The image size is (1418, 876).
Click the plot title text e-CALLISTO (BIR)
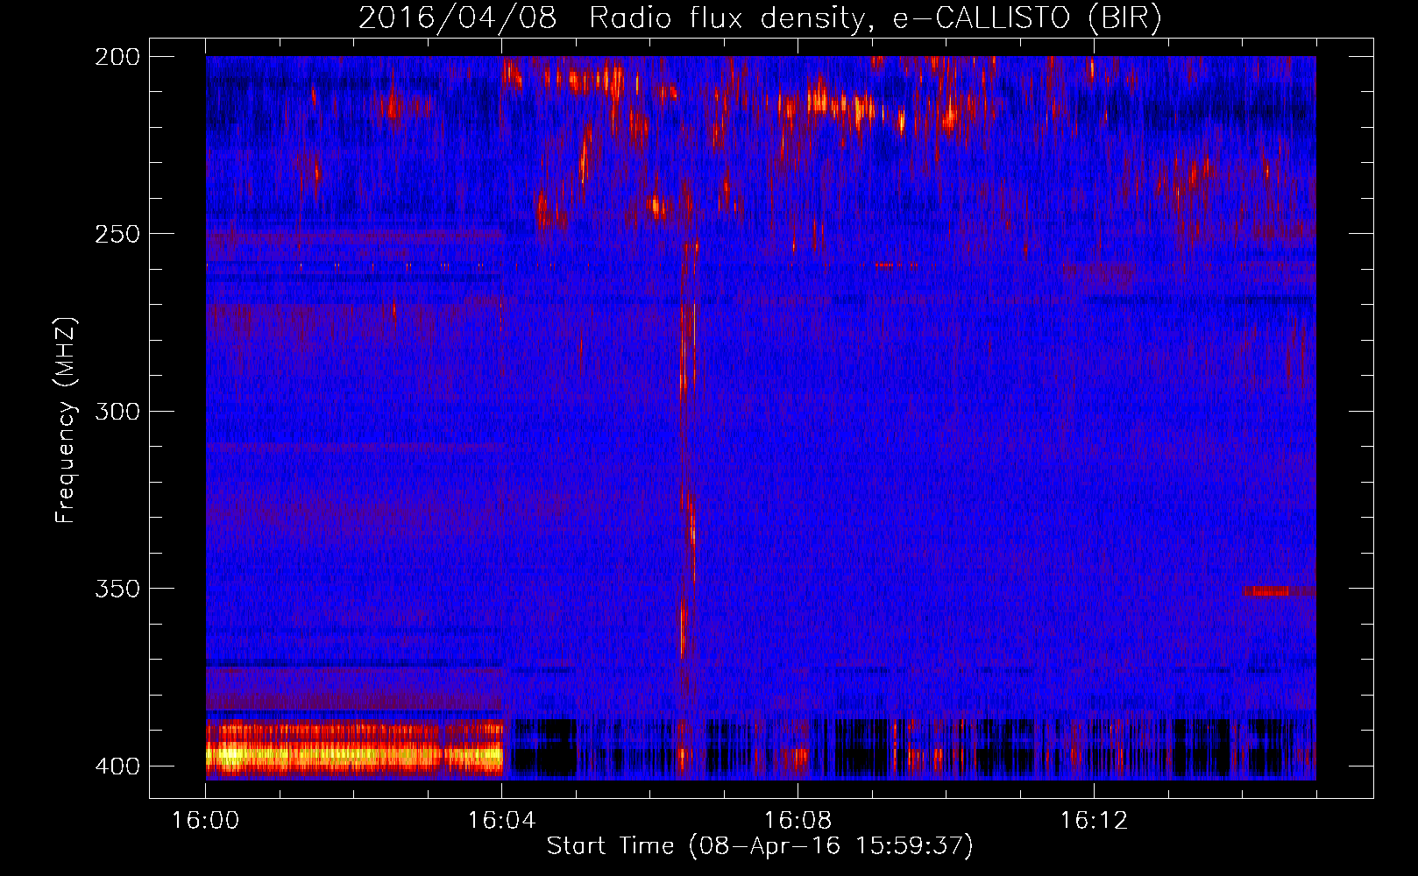tap(1027, 18)
